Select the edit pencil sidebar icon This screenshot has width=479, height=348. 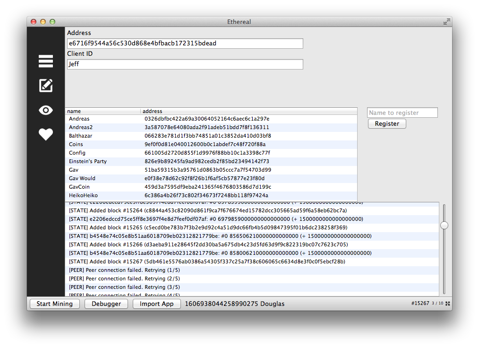point(46,86)
